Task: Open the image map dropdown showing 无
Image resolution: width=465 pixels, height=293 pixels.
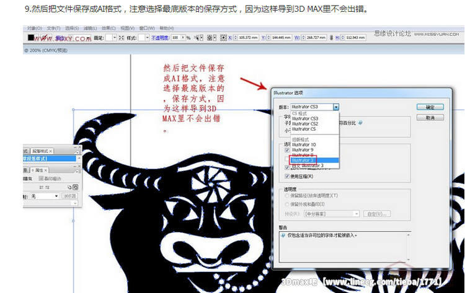Action: tap(44, 196)
